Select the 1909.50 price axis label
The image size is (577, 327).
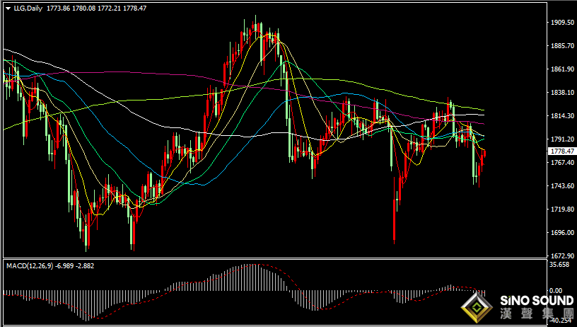pos(562,23)
